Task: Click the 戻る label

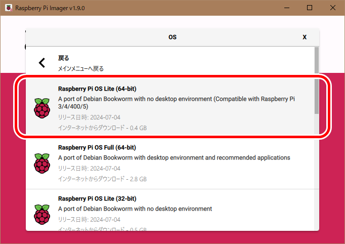Action: [64, 58]
